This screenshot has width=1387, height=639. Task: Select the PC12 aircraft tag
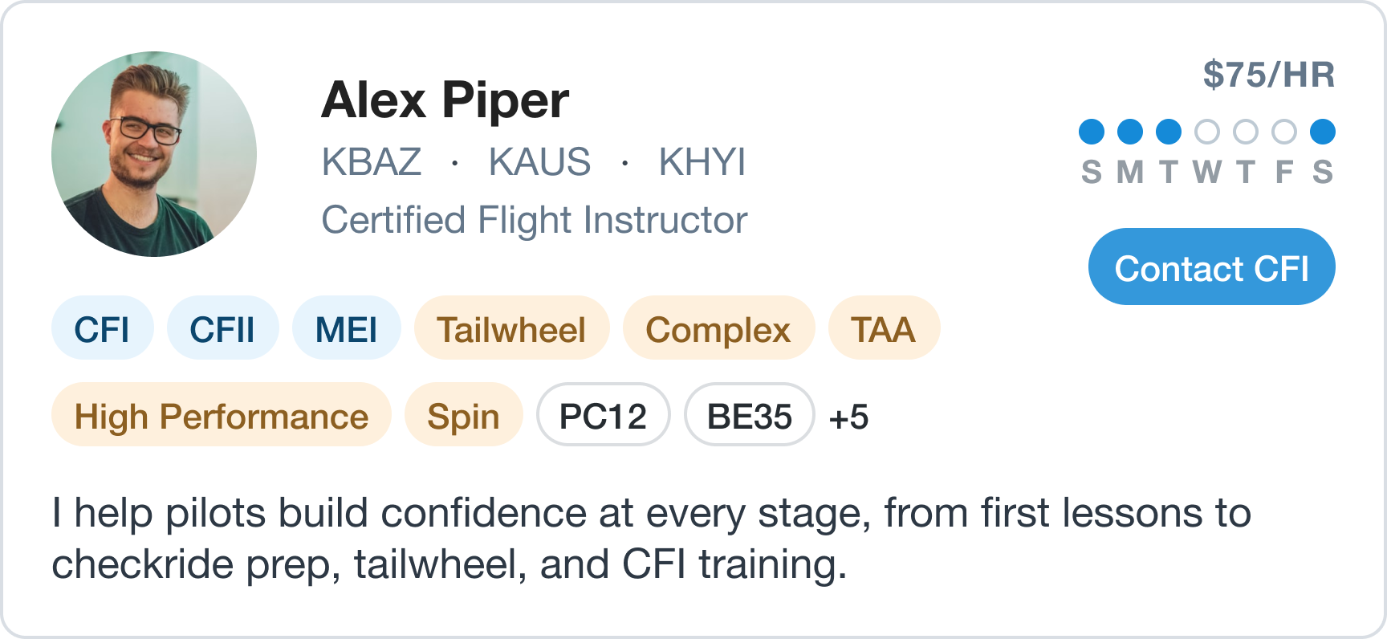(x=603, y=414)
